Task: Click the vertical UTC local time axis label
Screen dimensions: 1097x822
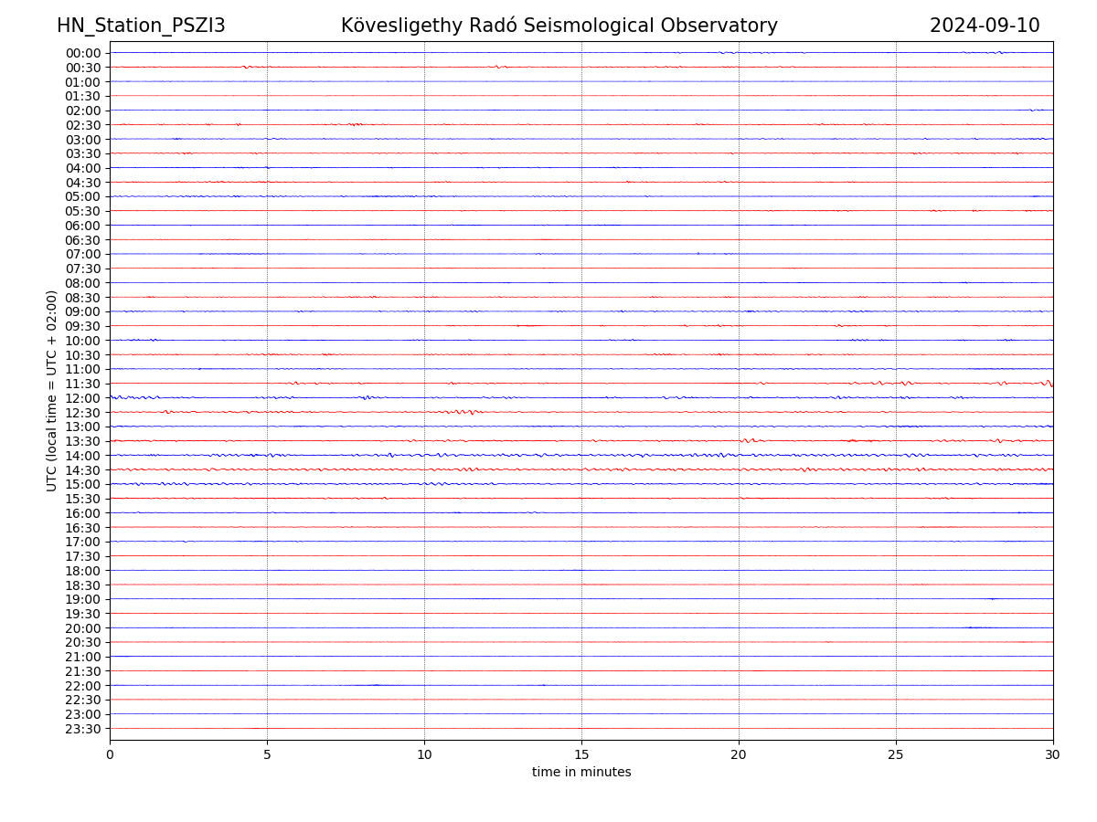Action: coord(53,390)
